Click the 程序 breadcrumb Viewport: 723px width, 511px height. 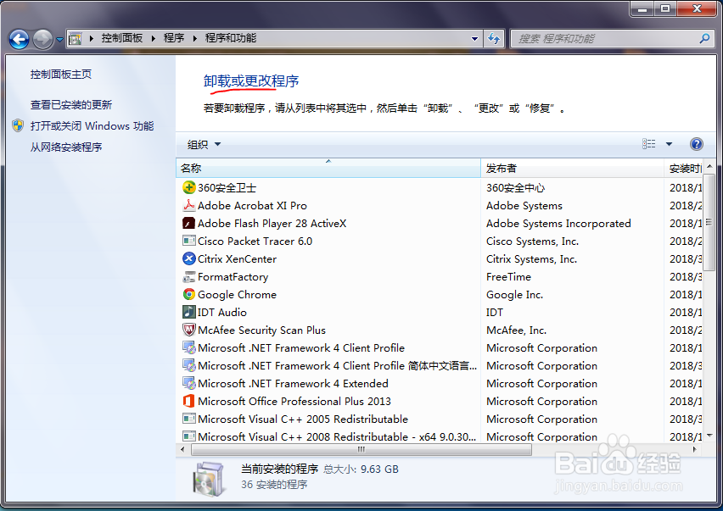[174, 38]
